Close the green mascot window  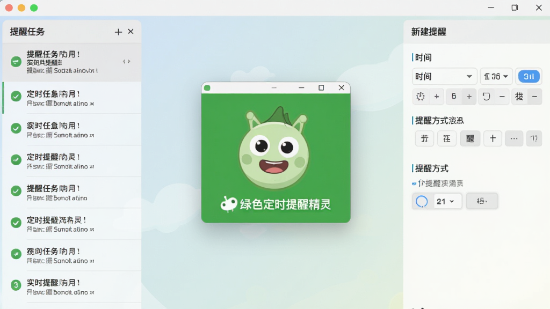click(x=341, y=87)
